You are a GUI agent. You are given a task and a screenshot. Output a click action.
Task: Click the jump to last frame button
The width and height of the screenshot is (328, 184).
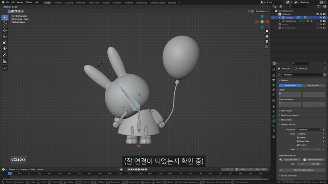(x=146, y=169)
